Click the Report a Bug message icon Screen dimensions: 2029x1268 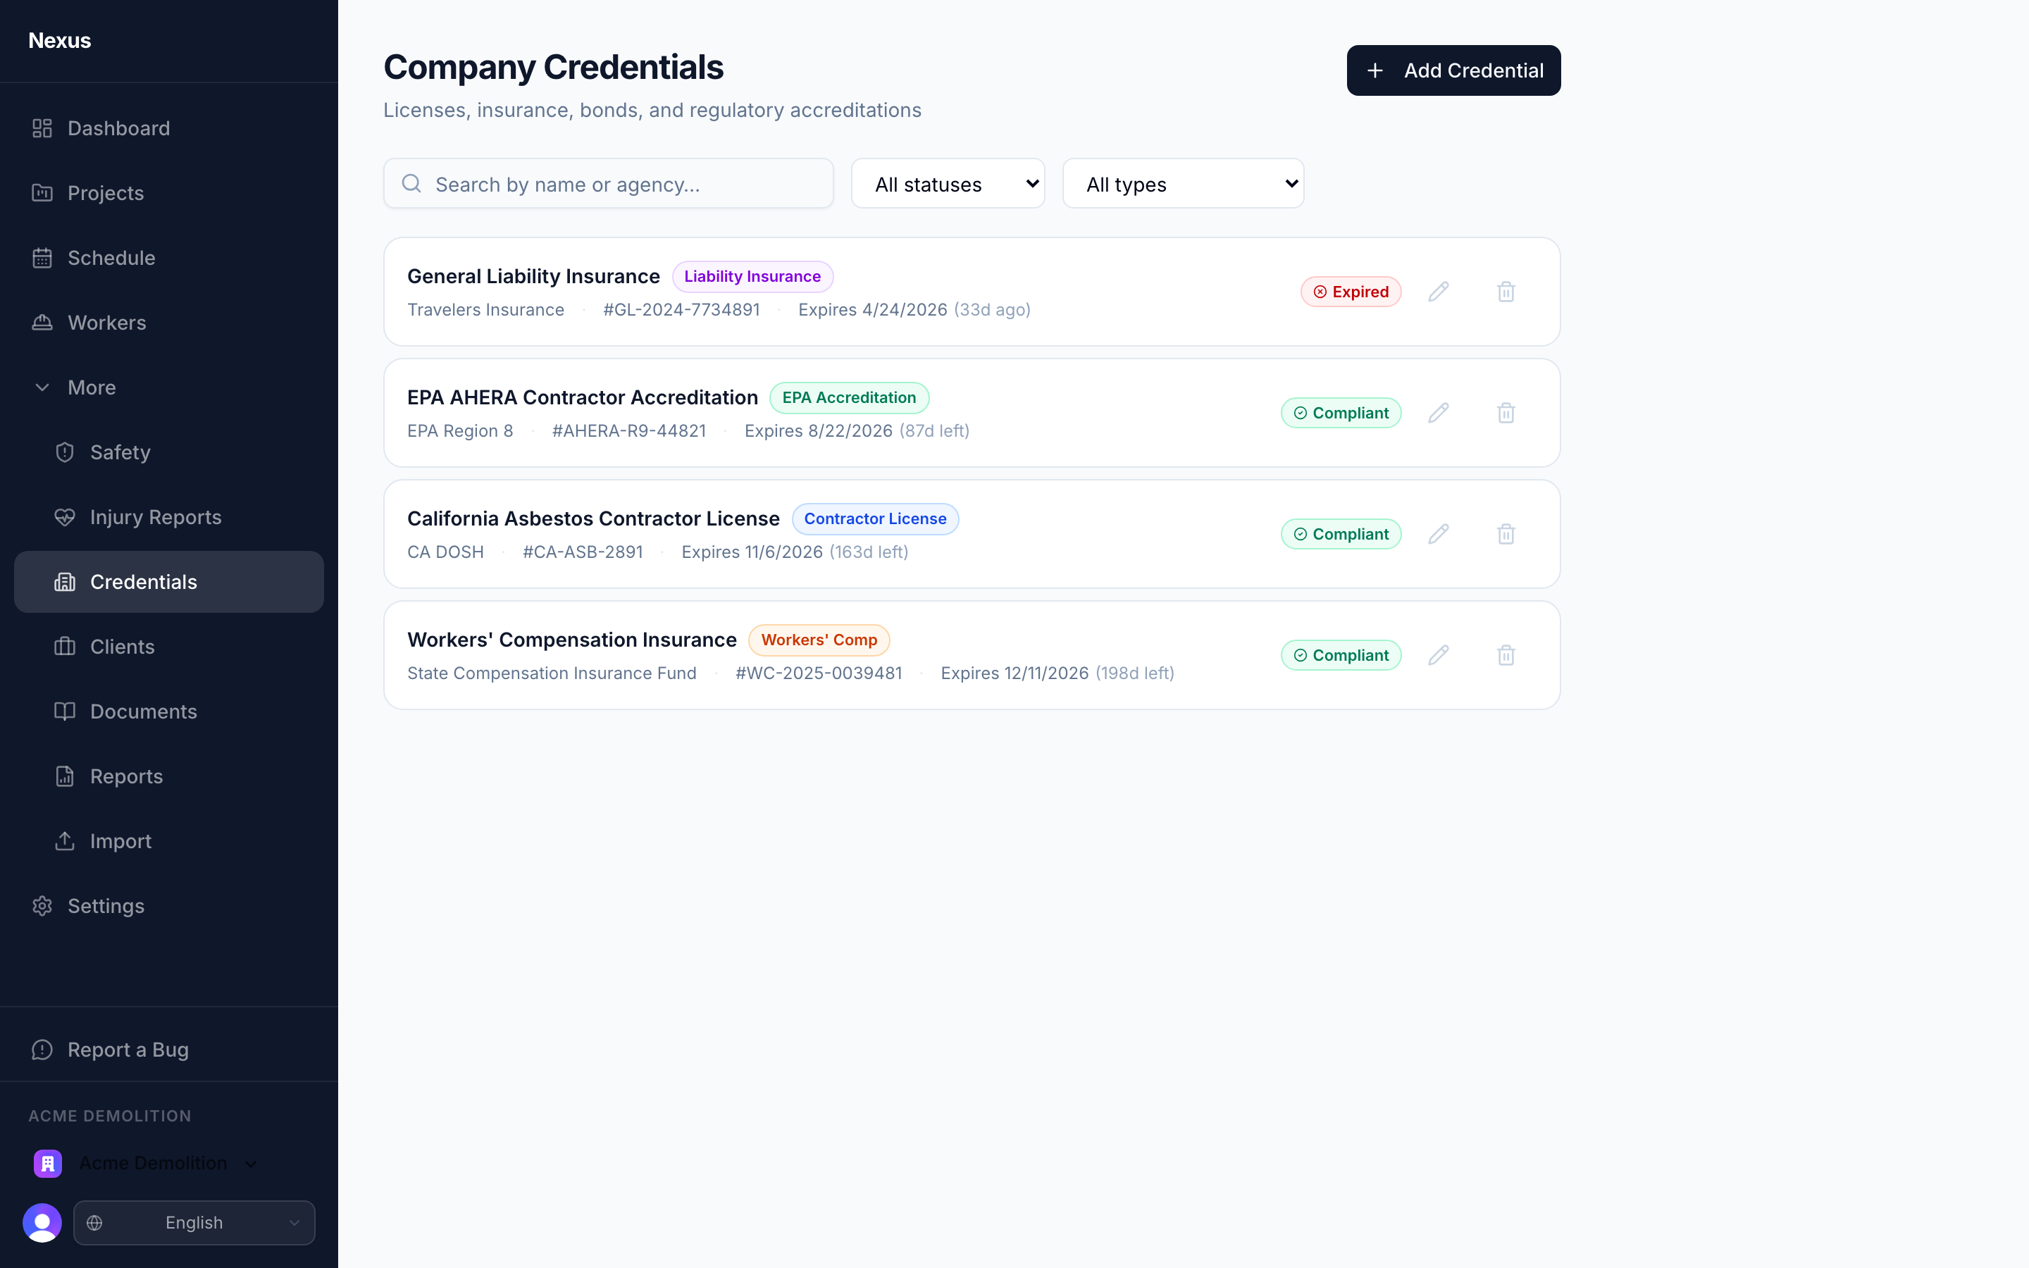coord(42,1050)
